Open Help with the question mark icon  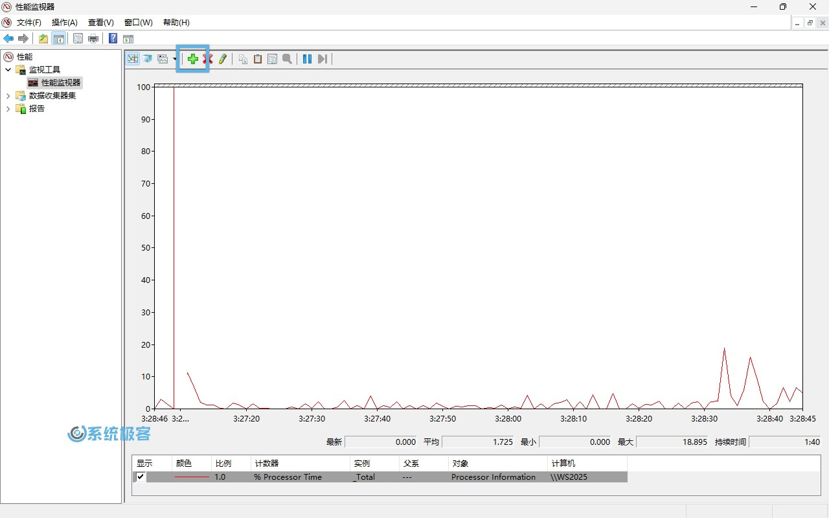tap(113, 39)
